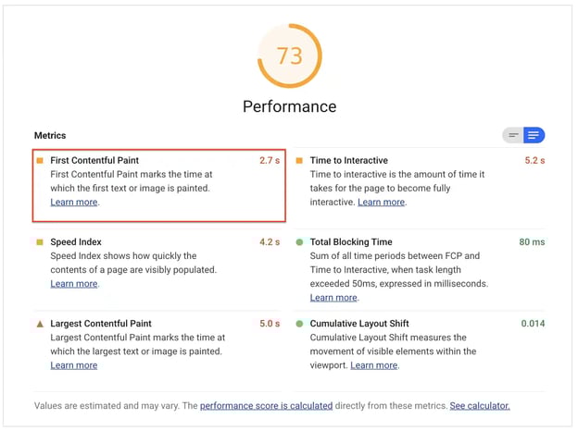
Task: Switch metrics to the expanded description view
Action: pyautogui.click(x=534, y=136)
